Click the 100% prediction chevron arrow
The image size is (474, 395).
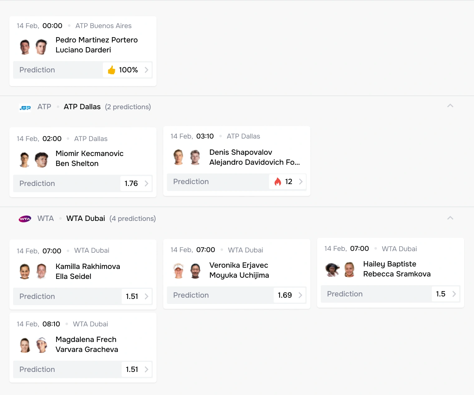(x=146, y=70)
